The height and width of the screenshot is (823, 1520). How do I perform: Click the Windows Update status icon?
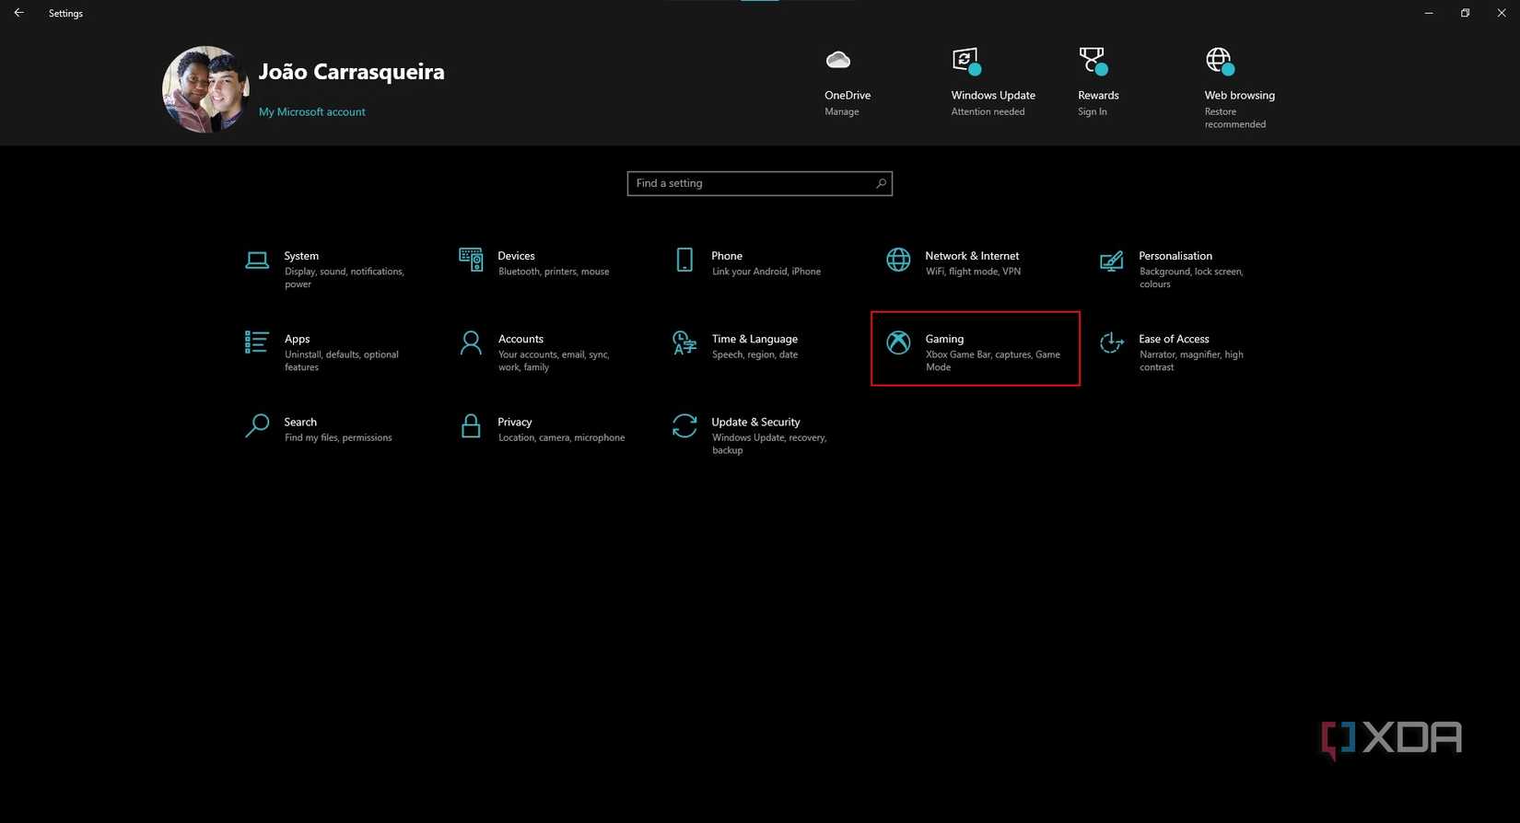[966, 61]
